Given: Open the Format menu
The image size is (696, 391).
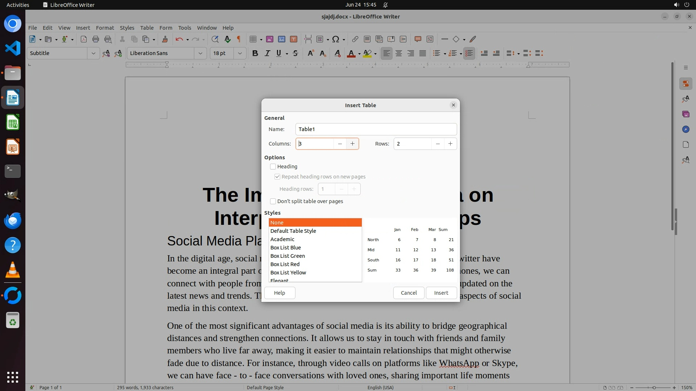Looking at the screenshot, I should pyautogui.click(x=105, y=28).
